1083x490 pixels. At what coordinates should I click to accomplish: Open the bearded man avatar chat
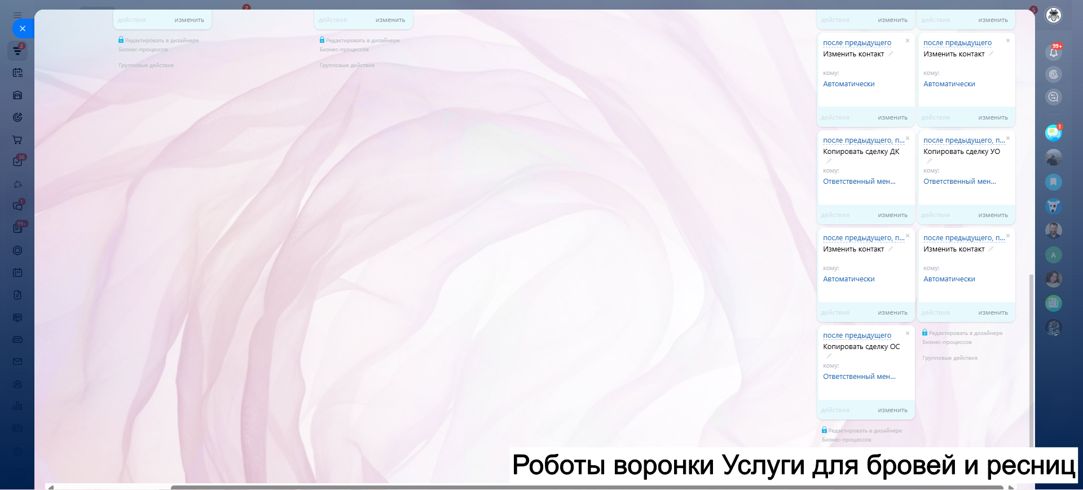pos(1053,231)
